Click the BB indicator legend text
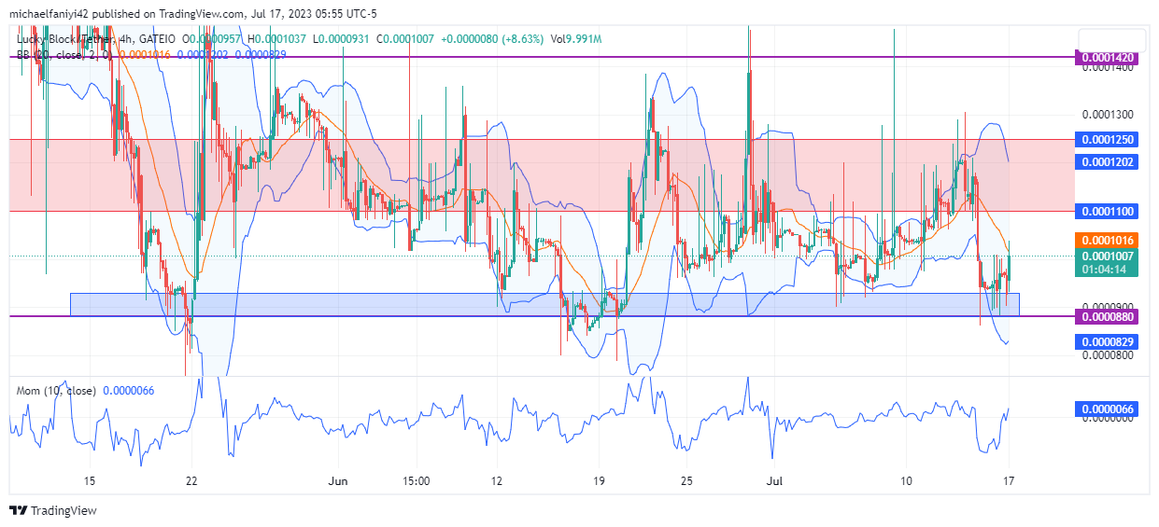 pos(56,55)
